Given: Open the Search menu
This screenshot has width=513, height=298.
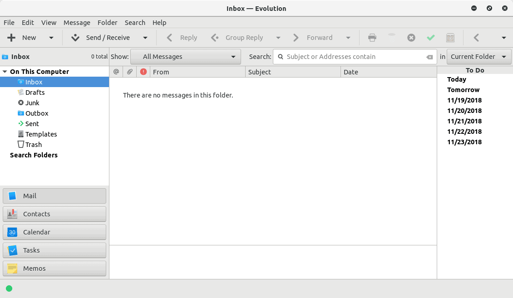Looking at the screenshot, I should [x=135, y=23].
